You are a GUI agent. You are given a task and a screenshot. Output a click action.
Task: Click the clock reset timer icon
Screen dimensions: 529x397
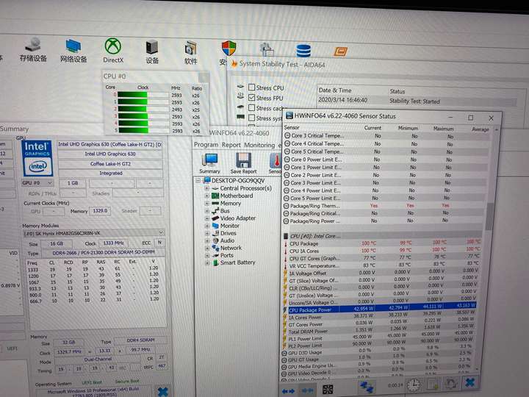coord(413,385)
